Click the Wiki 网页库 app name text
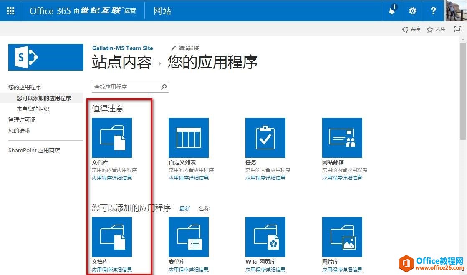The width and height of the screenshot is (467, 275). 260,262
